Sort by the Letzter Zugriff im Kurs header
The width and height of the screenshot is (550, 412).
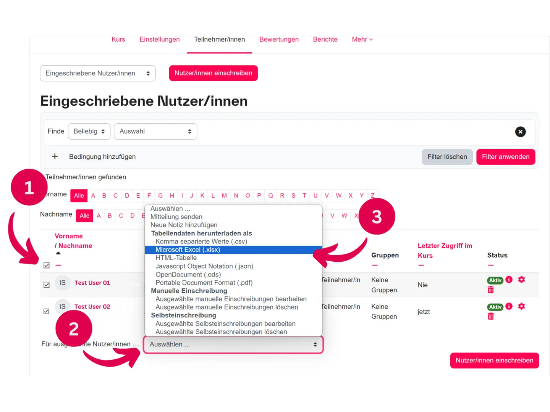tap(445, 251)
